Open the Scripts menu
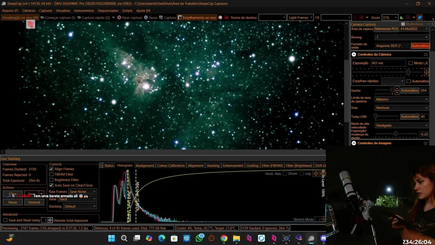Viewport: 435px width, 245px height. tap(127, 11)
